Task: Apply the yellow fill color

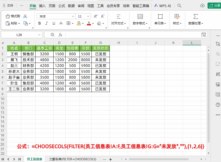Action: (x=79, y=23)
